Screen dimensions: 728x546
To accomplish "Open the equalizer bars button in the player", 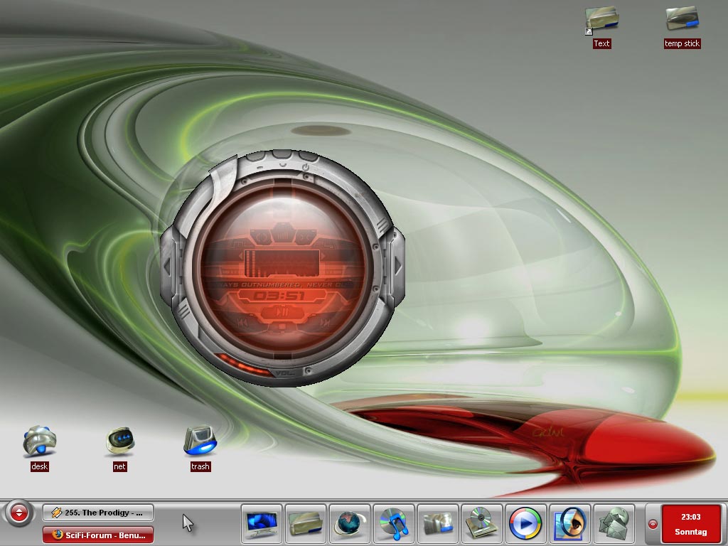I will (x=282, y=234).
